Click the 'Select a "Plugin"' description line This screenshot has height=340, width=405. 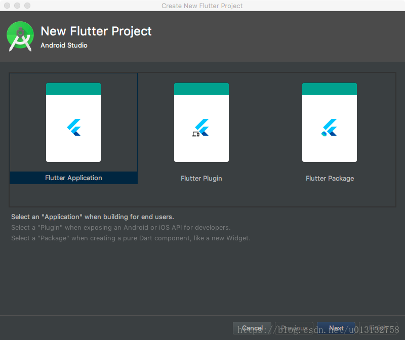click(x=121, y=228)
